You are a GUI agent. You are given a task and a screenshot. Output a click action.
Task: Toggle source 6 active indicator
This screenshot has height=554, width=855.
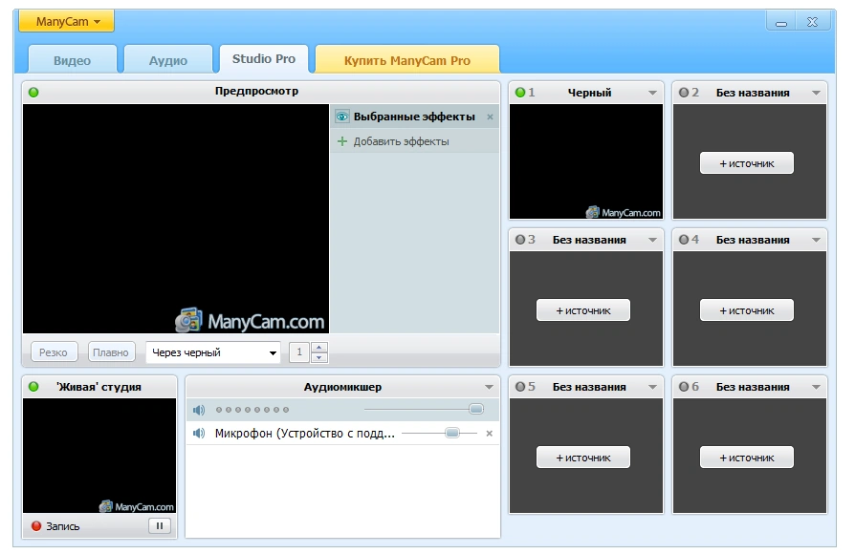point(684,387)
